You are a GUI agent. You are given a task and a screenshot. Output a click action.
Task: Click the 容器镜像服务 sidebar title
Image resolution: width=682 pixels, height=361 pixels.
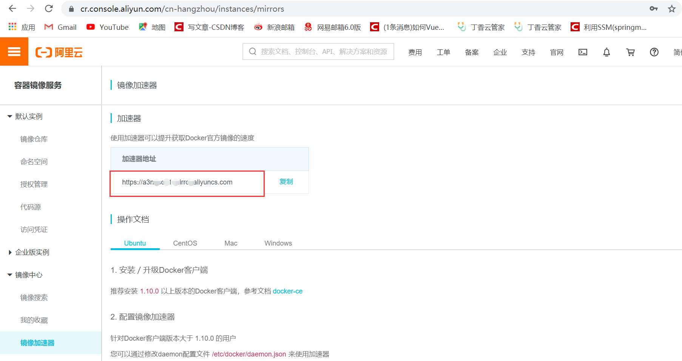[38, 85]
